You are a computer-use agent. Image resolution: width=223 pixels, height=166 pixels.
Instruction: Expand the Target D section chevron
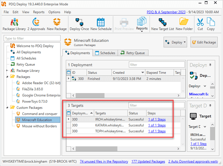[205, 126]
